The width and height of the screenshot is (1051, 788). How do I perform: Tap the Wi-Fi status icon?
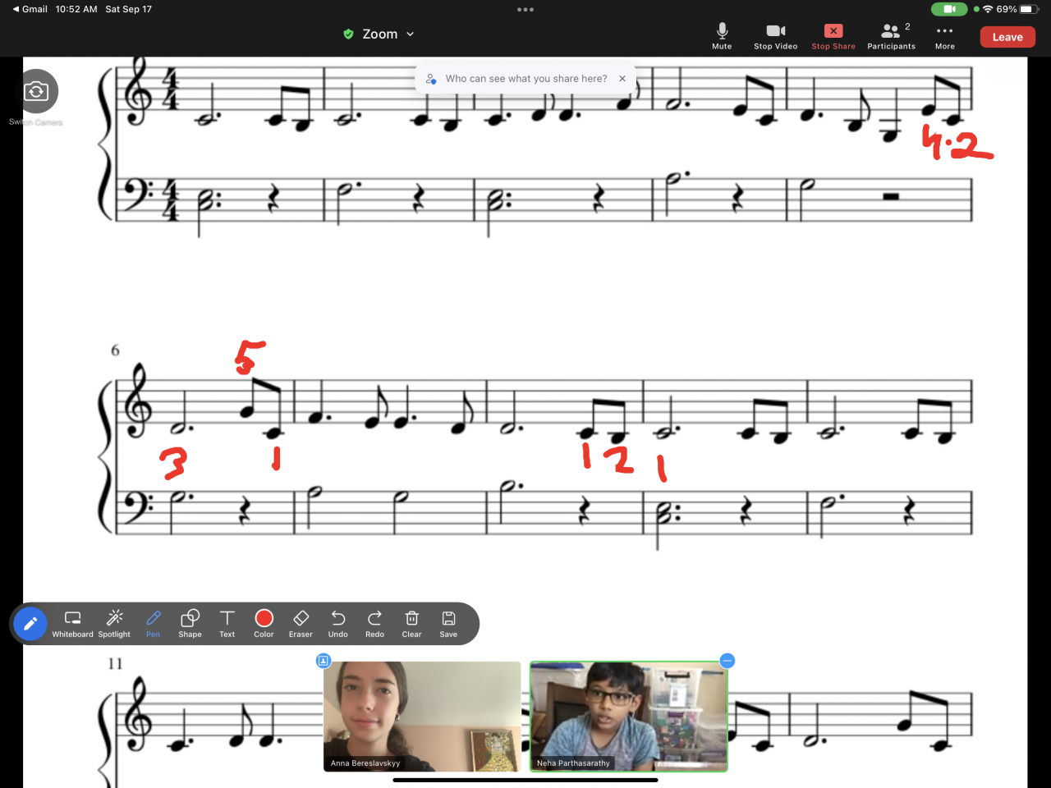click(988, 9)
